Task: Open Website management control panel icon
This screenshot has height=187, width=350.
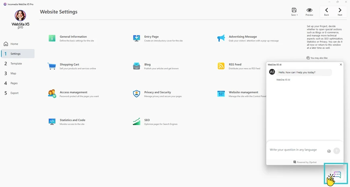Action: click(x=221, y=94)
